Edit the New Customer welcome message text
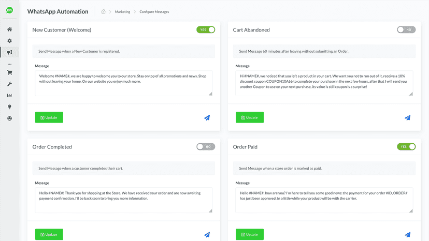This screenshot has width=429, height=241. [124, 83]
